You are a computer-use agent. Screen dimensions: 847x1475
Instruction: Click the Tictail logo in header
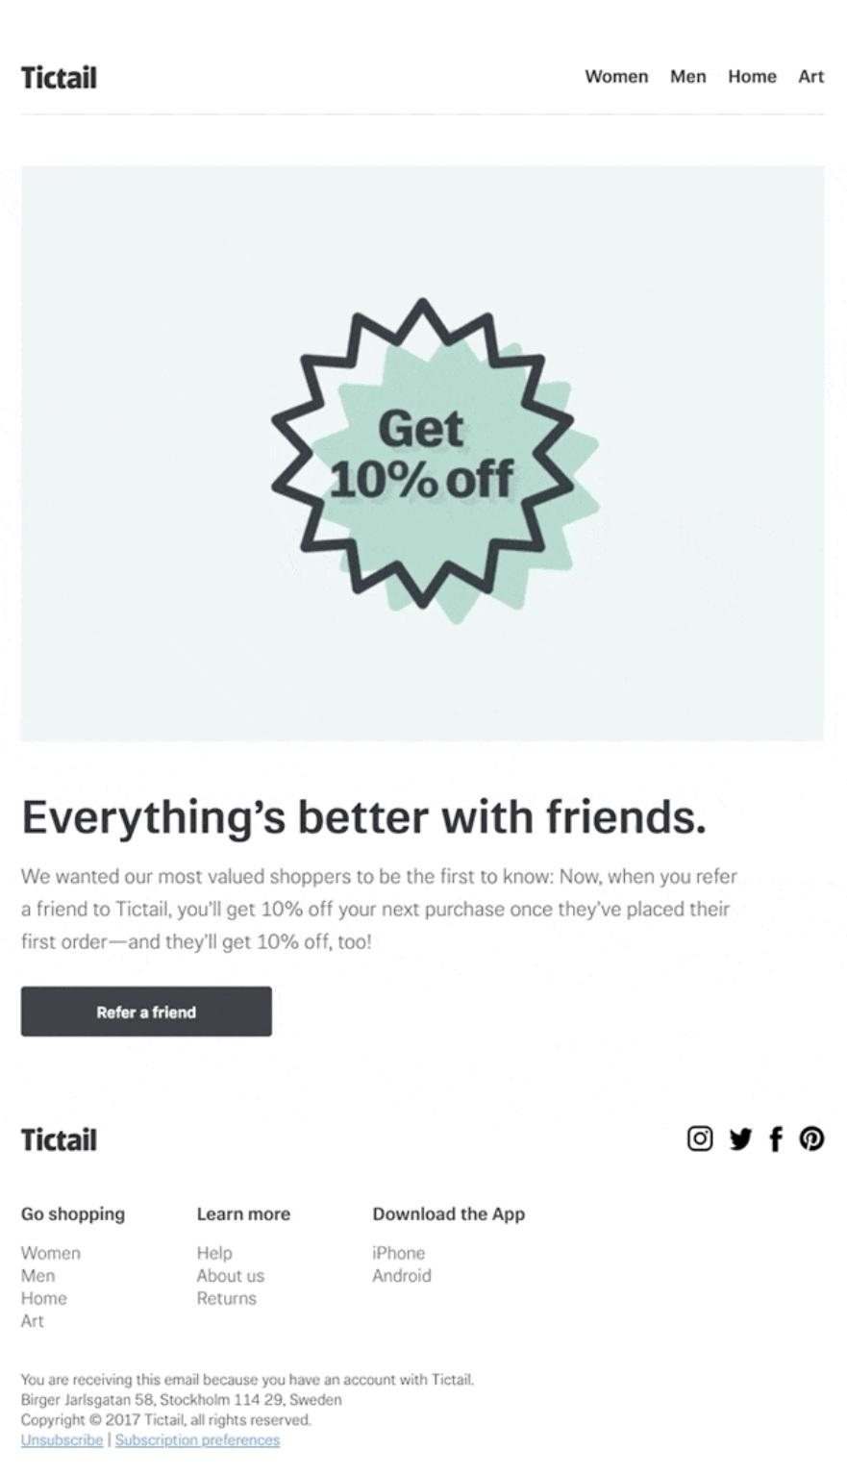(x=59, y=78)
